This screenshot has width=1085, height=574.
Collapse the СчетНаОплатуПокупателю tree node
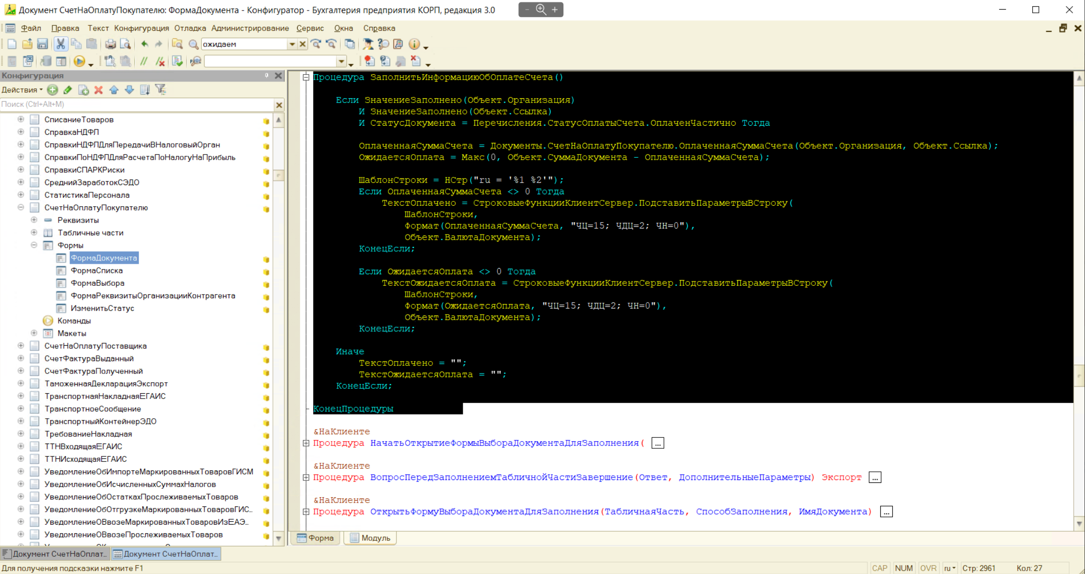(x=21, y=208)
